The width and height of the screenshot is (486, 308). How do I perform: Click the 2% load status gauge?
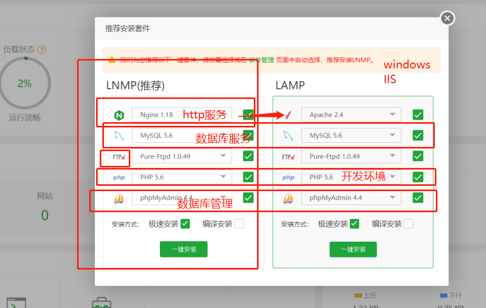25,83
